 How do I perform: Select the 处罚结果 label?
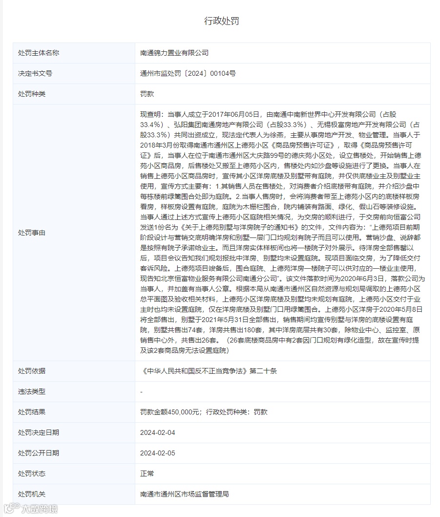click(x=32, y=412)
